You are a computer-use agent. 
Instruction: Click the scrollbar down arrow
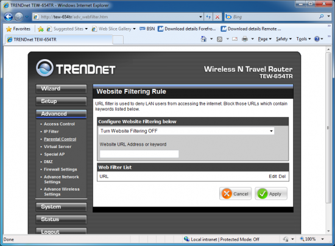pos(328,231)
